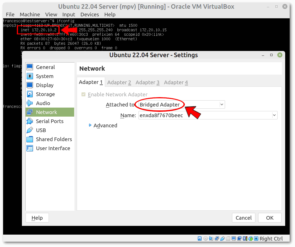Screen dimensions: 295x247
Task: Switch to the Adapter 1 tab
Action: pyautogui.click(x=91, y=82)
